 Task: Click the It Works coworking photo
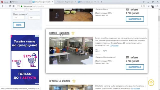pyautogui.click(x=71, y=87)
